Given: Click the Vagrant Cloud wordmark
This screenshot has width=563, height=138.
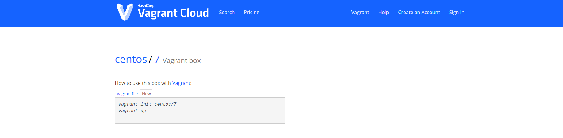Looking at the screenshot, I should pos(173,13).
